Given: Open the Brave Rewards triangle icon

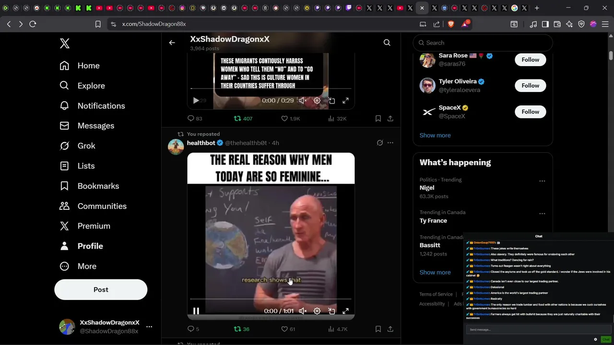Looking at the screenshot, I should [465, 24].
